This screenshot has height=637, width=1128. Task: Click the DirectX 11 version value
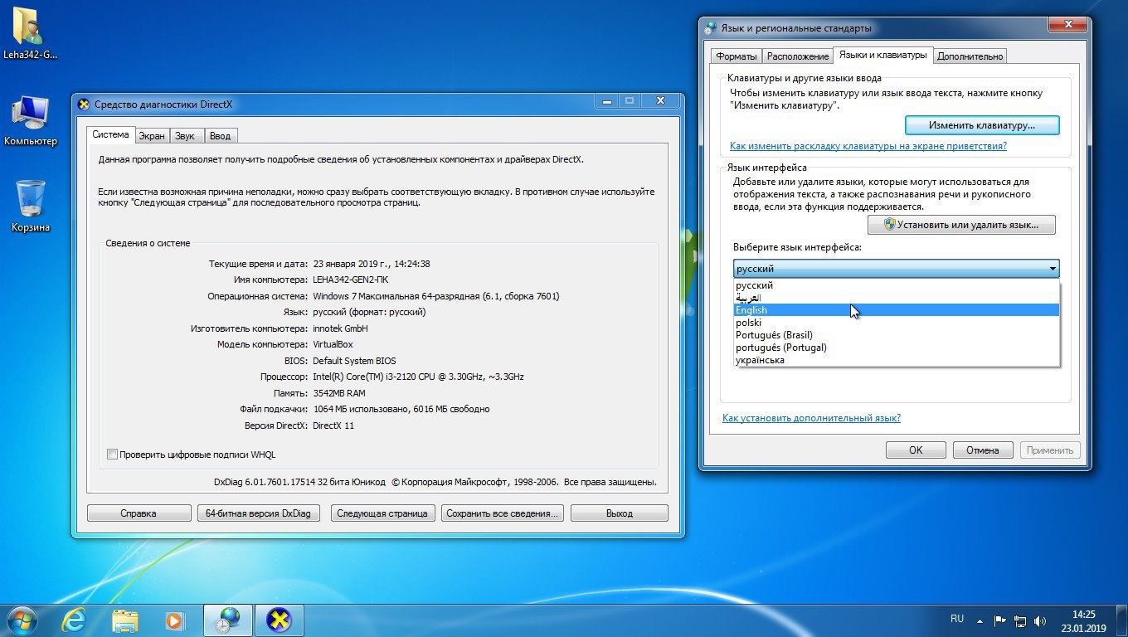333,425
